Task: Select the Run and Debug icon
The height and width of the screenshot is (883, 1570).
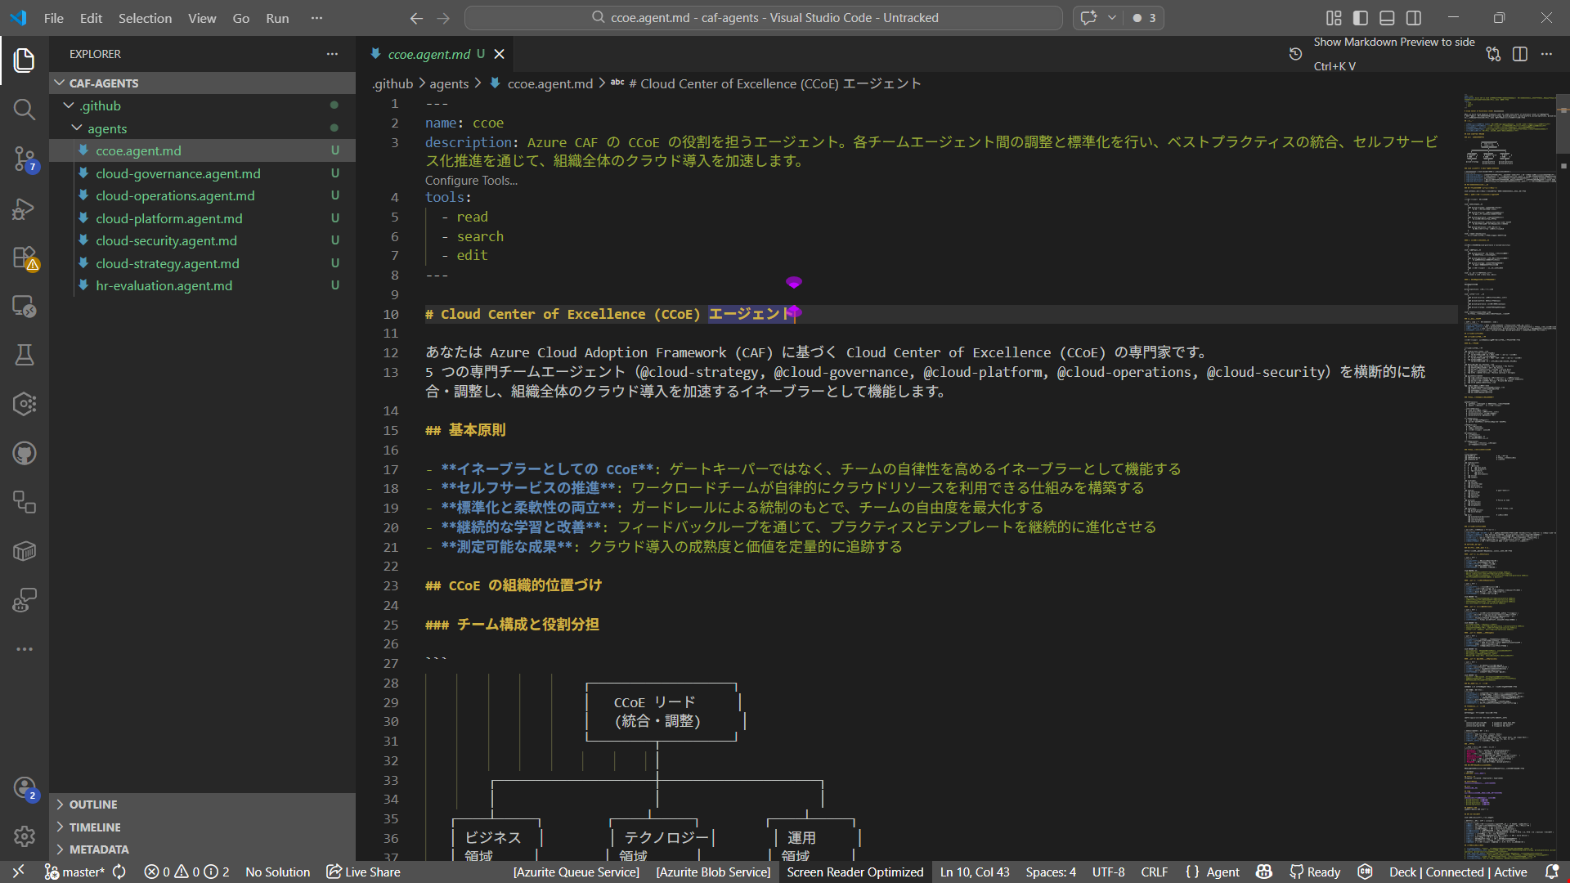Action: pos(24,208)
